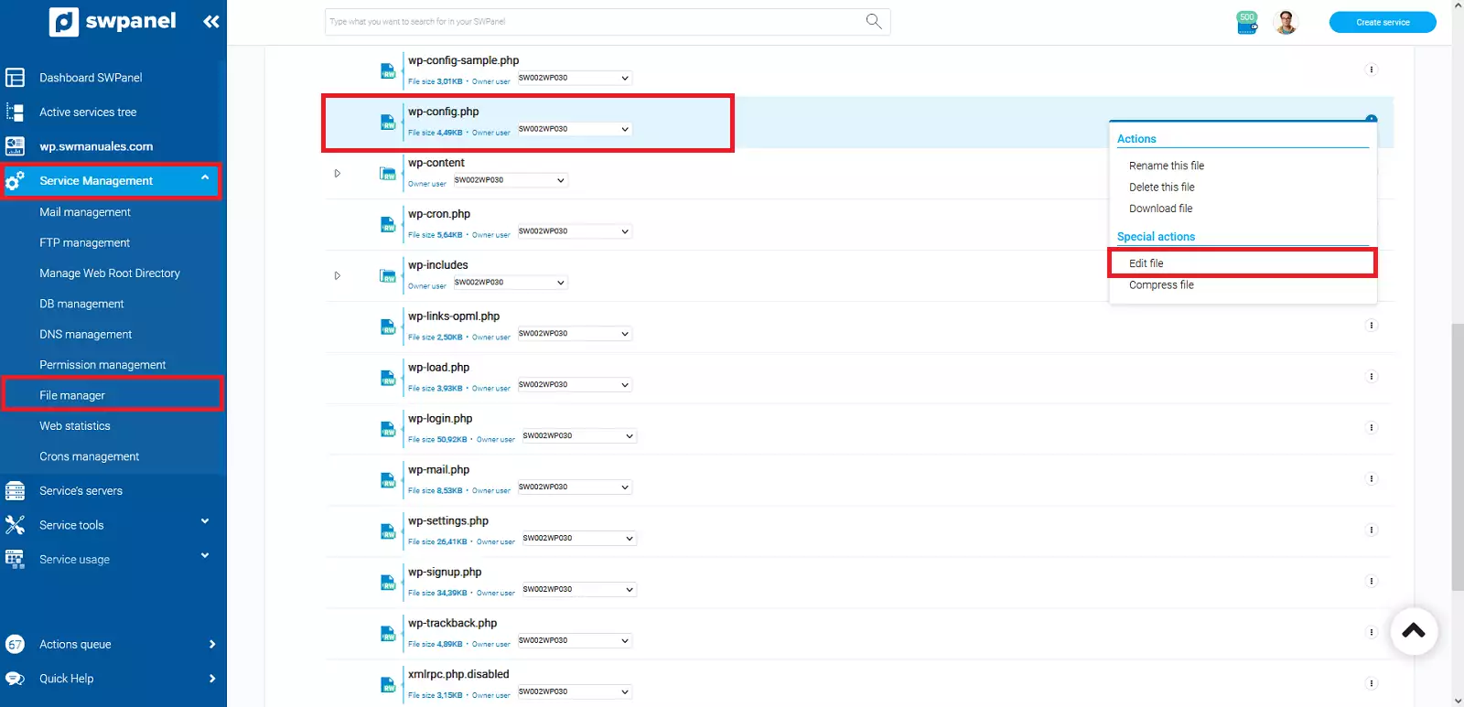Image resolution: width=1464 pixels, height=707 pixels.
Task: Choose Download file action
Action: coord(1160,209)
